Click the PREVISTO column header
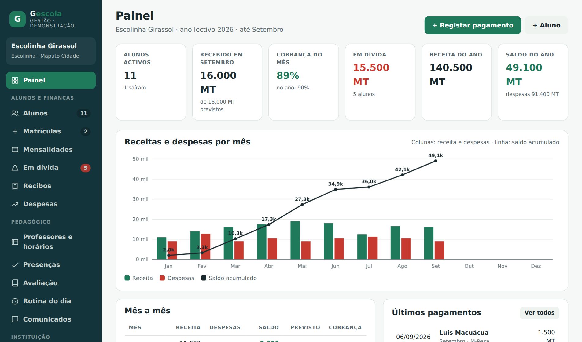Viewport: 582px width, 342px height. [305, 327]
